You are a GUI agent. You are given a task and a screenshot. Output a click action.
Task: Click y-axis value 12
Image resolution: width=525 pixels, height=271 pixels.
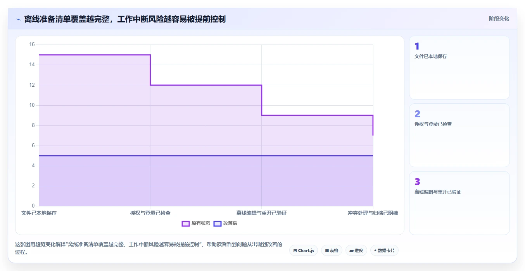(x=32, y=85)
